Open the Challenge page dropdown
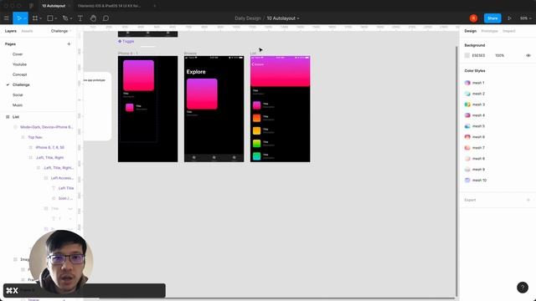The height and width of the screenshot is (301, 536). [x=61, y=31]
